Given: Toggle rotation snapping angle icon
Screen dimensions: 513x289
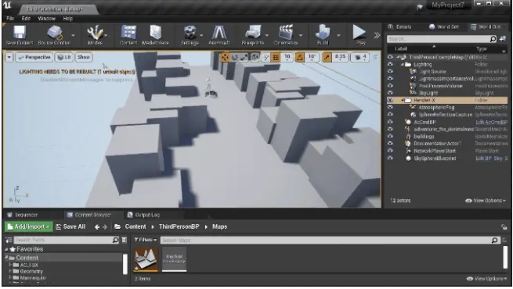Looking at the screenshot, I should (299, 57).
